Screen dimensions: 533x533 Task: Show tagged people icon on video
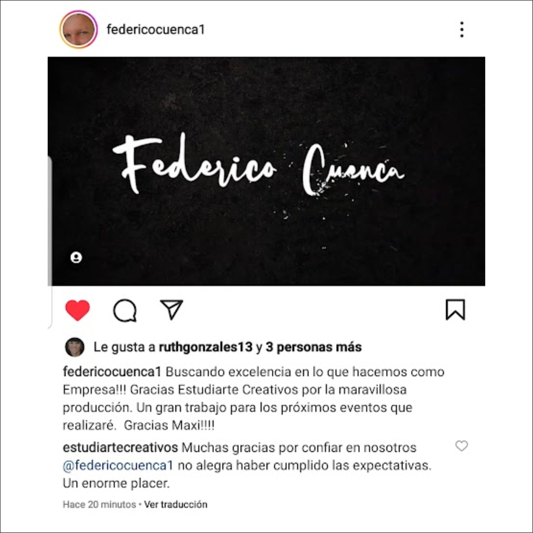76,257
